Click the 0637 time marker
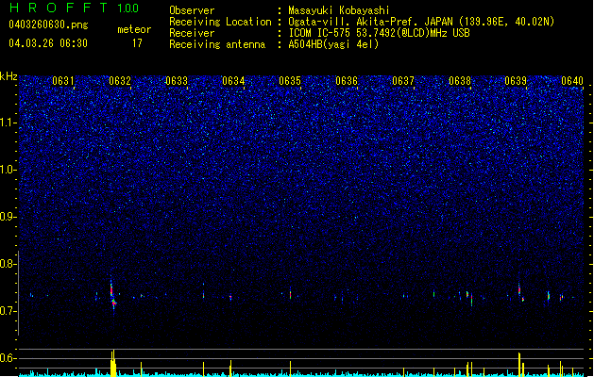594x377 pixels. (403, 81)
